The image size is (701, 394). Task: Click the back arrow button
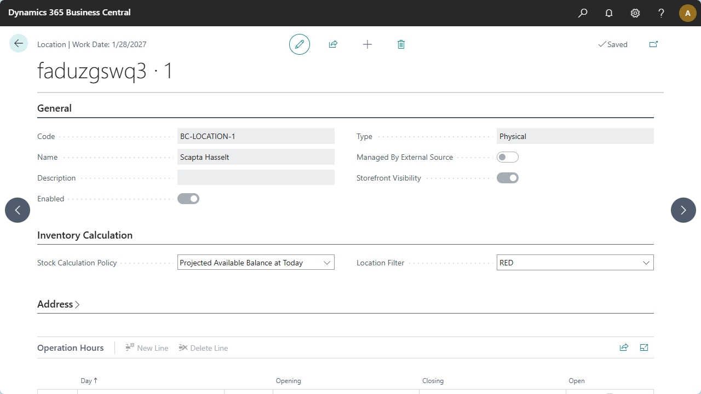tap(19, 44)
